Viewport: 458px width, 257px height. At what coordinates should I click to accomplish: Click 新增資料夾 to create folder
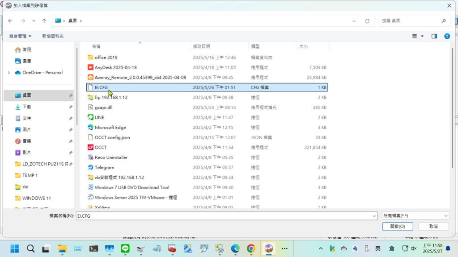coord(53,36)
